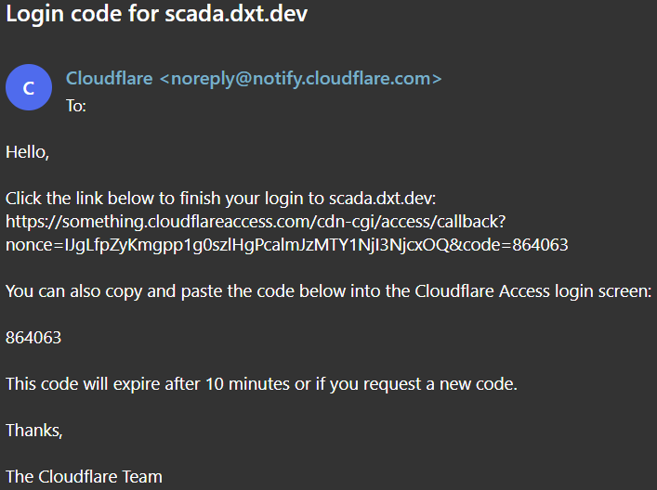The width and height of the screenshot is (657, 490).
Task: Select the noreply@notify.cloudflare.com sender address
Action: [x=300, y=78]
